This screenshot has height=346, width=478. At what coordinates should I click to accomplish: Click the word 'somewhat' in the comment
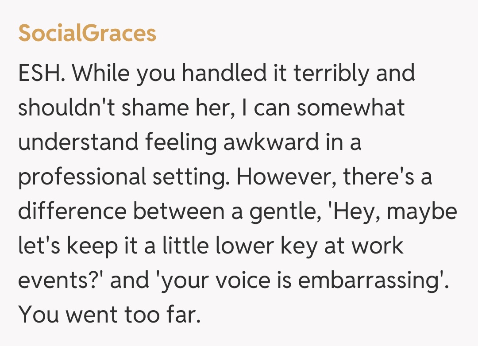coord(351,108)
